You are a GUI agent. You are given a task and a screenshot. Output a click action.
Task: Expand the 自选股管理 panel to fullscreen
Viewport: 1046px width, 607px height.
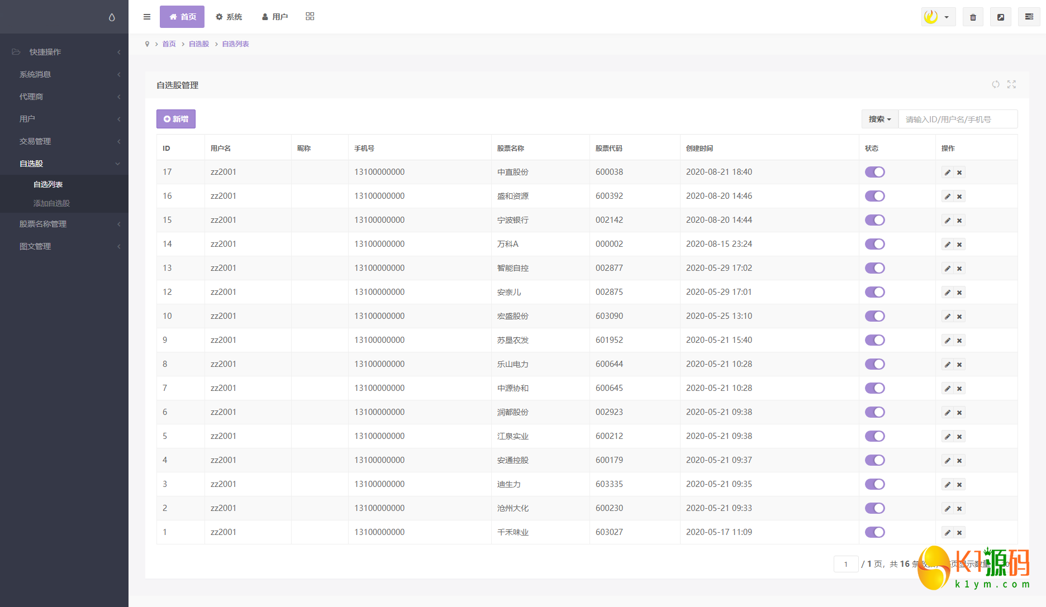pyautogui.click(x=1011, y=84)
